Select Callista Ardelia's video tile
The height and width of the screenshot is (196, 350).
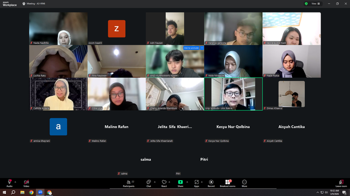59,94
